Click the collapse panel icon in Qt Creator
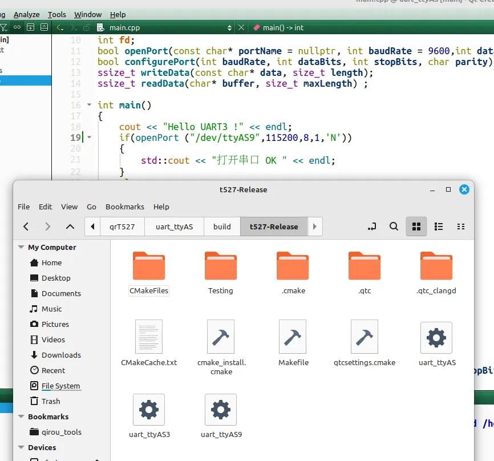Viewport: 494px width, 461px height. pyautogui.click(x=44, y=27)
